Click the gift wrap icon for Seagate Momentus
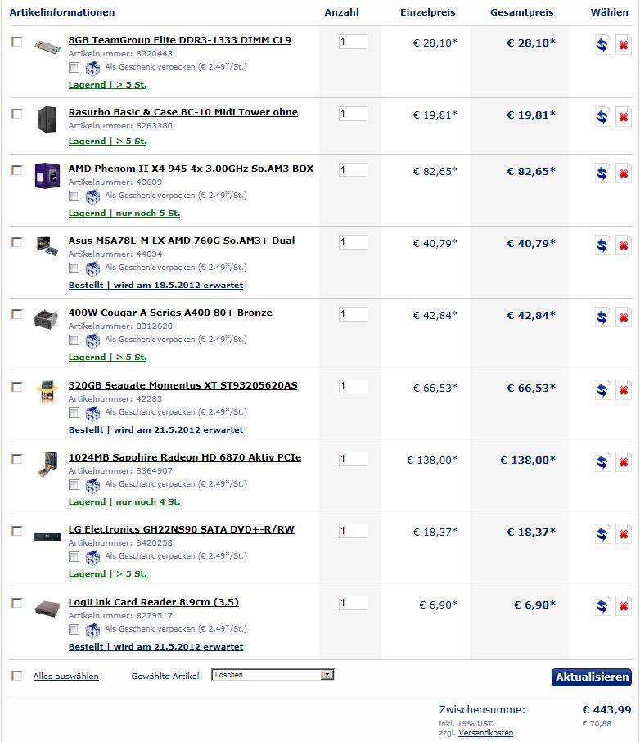This screenshot has height=742, width=640. (x=92, y=412)
